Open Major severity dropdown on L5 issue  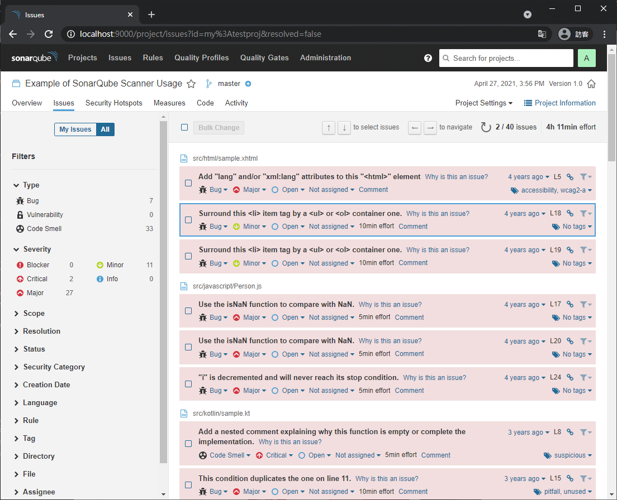pyautogui.click(x=249, y=190)
